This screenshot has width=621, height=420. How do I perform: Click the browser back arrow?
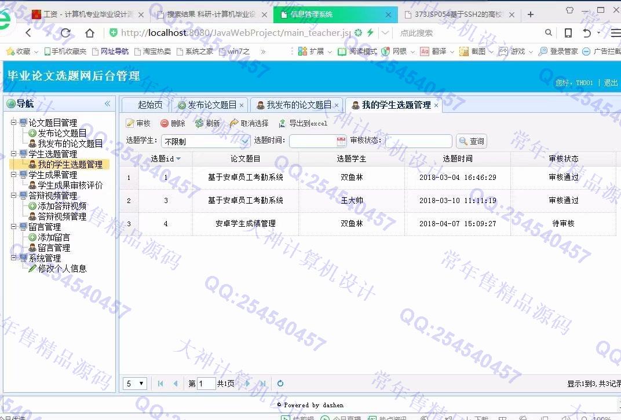[28, 33]
